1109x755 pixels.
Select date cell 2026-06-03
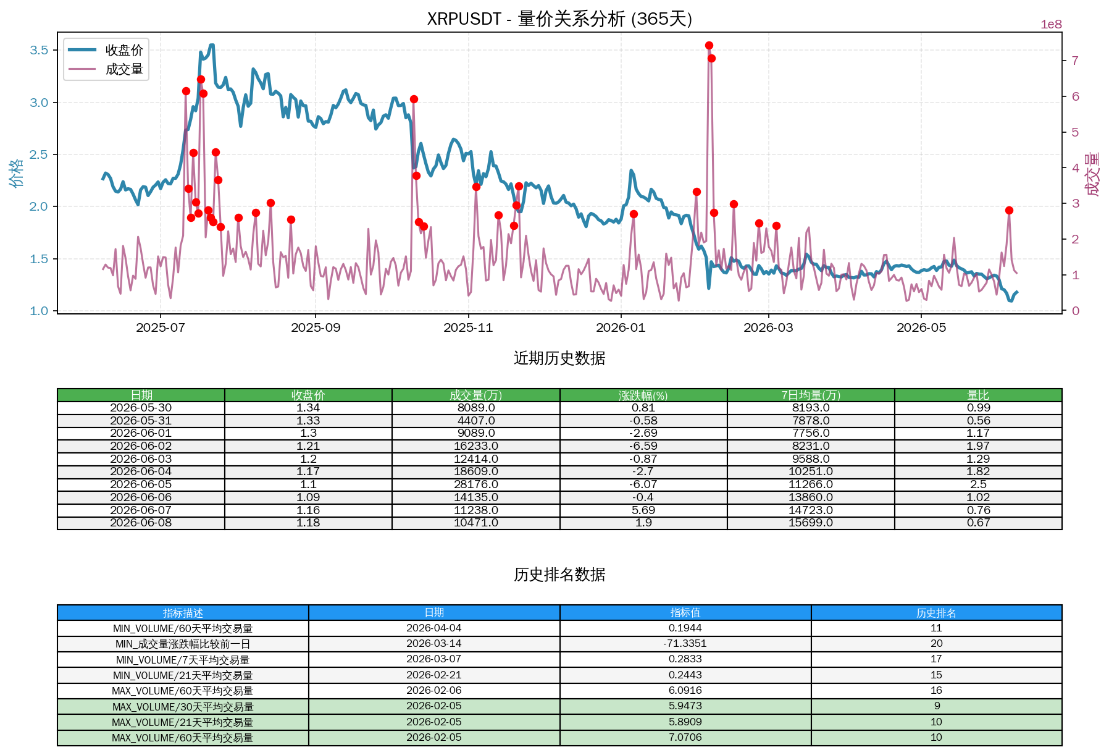coord(141,459)
